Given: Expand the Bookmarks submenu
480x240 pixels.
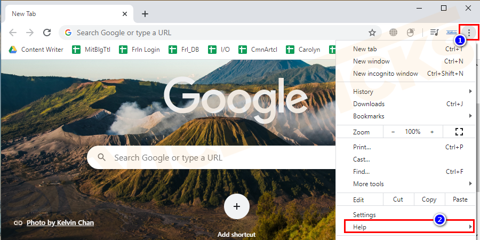Looking at the screenshot, I should point(406,116).
